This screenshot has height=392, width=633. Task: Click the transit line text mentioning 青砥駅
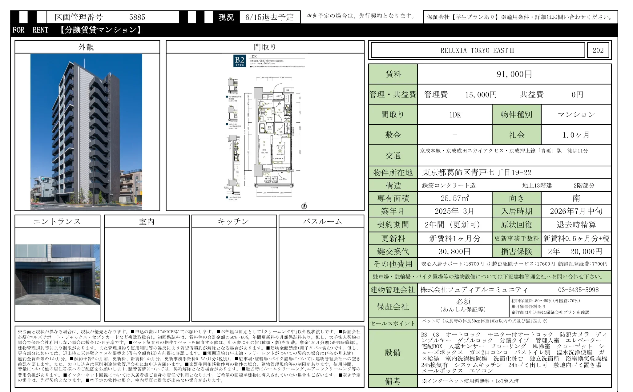click(504, 151)
